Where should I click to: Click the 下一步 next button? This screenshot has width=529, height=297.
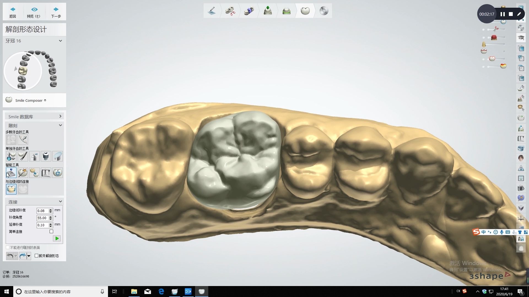[x=56, y=12]
